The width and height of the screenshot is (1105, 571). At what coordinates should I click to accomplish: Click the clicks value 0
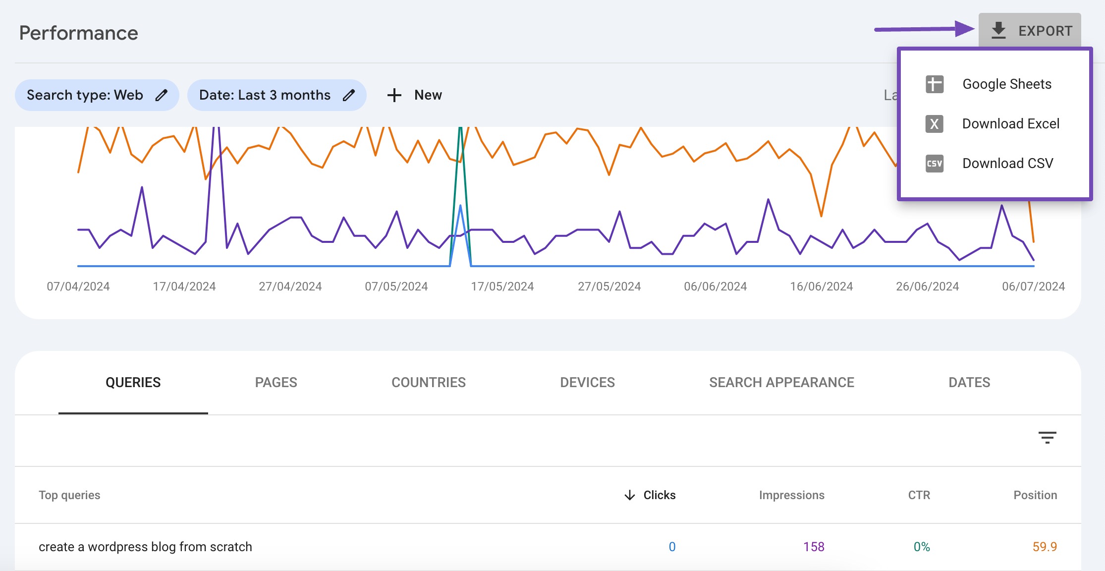coord(672,547)
